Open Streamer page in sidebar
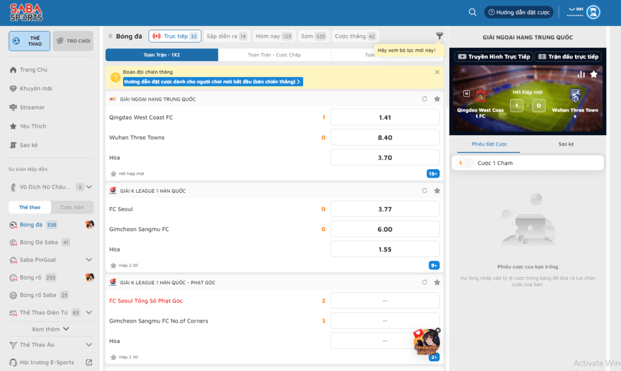 tap(32, 107)
